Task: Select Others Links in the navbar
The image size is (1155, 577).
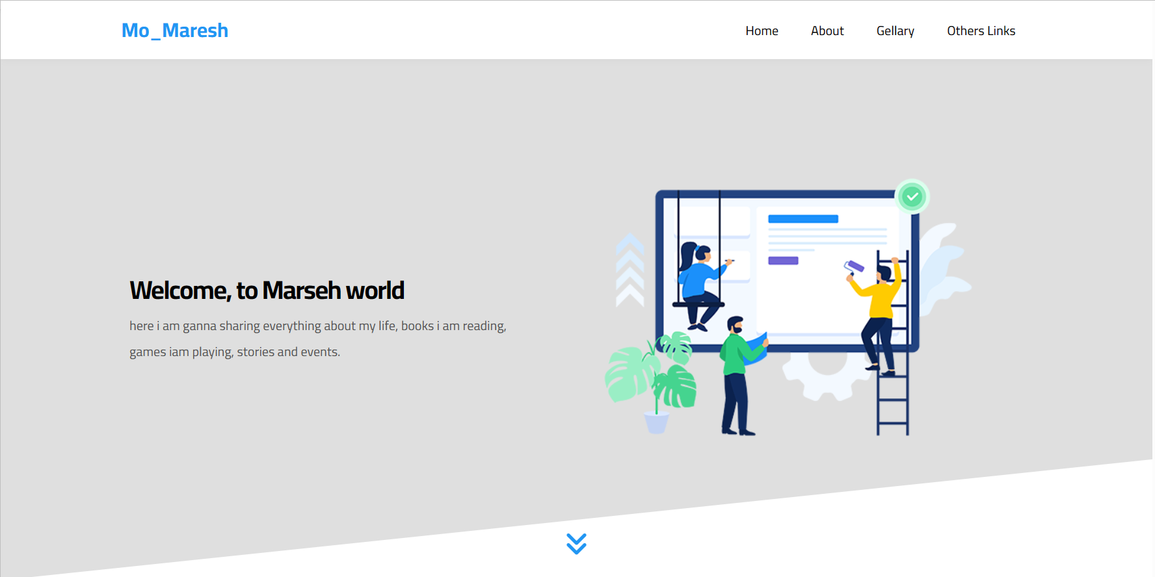Action: coord(981,31)
